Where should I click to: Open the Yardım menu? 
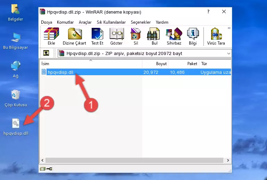click(162, 22)
